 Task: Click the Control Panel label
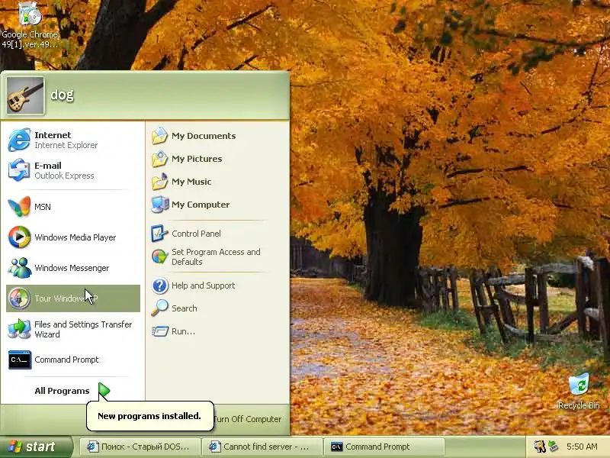[196, 234]
